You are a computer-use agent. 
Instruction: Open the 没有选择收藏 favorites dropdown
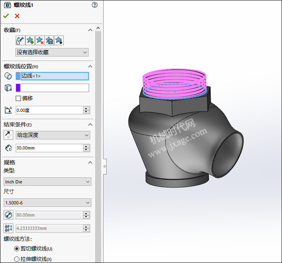point(52,52)
